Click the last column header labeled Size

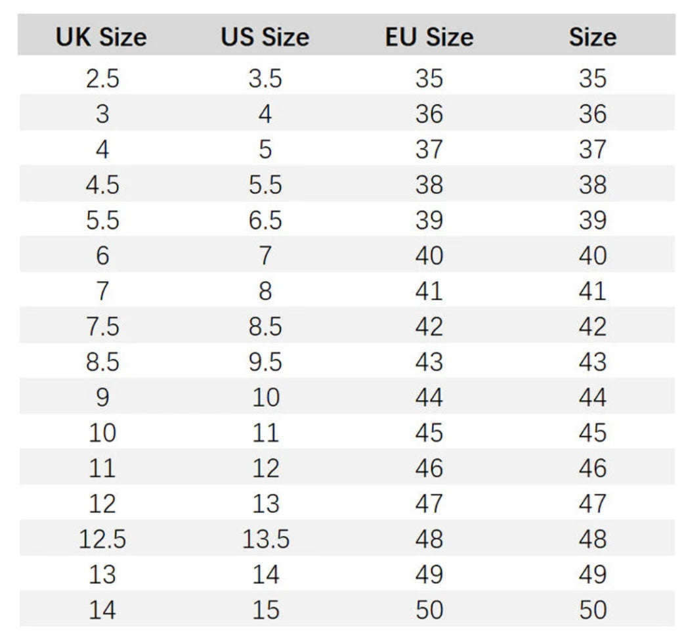592,37
